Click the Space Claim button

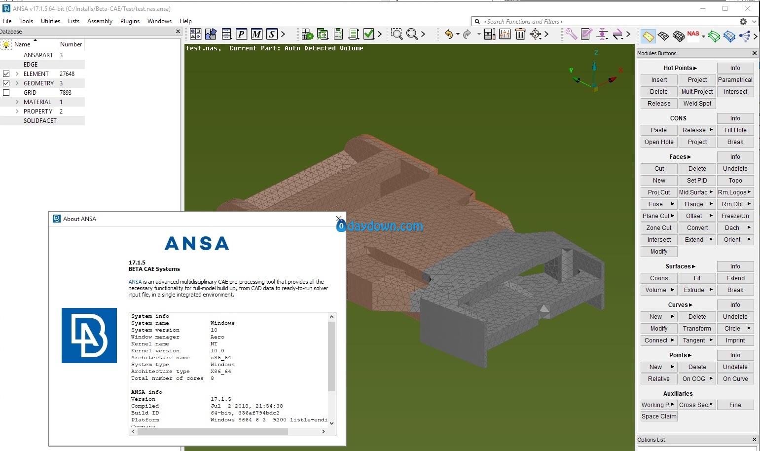(659, 416)
